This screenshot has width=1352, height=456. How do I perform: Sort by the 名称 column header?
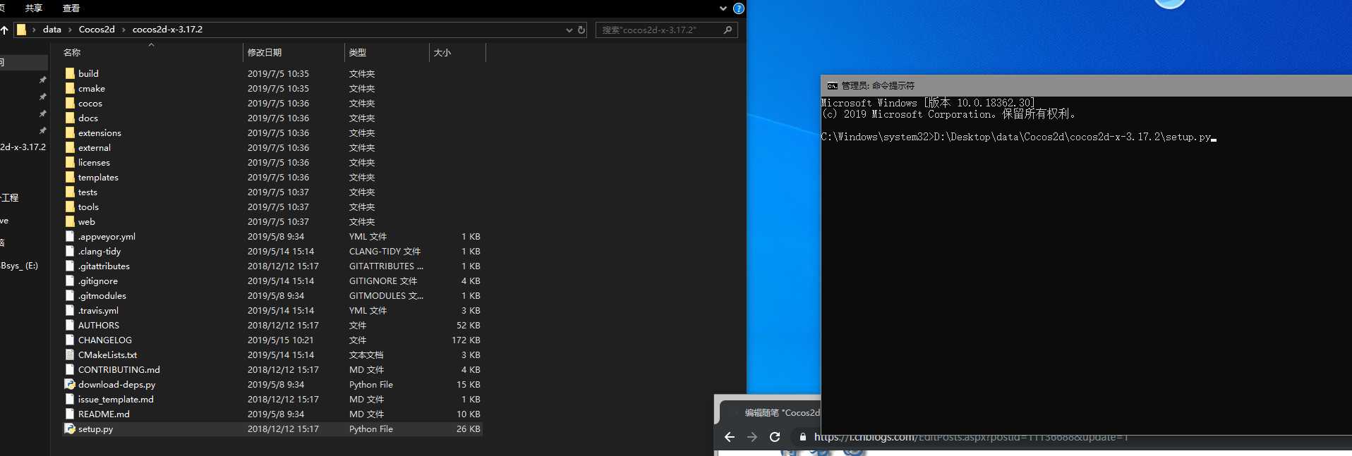point(72,52)
